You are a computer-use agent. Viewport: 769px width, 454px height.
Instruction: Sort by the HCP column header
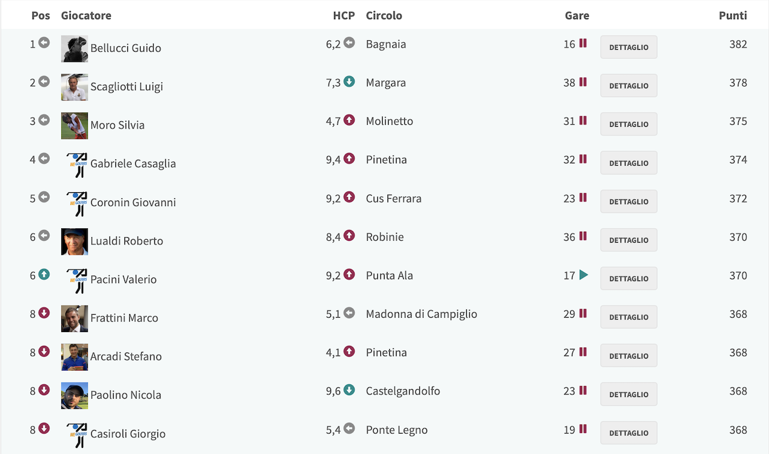tap(344, 16)
